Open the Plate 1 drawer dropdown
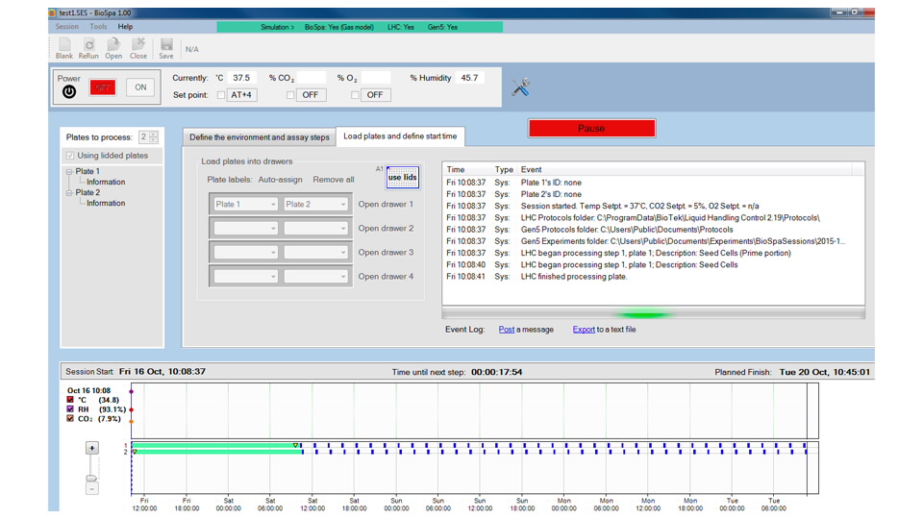Image resolution: width=923 pixels, height=519 pixels. pyautogui.click(x=246, y=204)
